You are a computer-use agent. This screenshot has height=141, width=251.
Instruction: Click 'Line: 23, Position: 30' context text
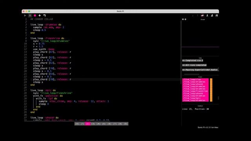(x=195, y=109)
